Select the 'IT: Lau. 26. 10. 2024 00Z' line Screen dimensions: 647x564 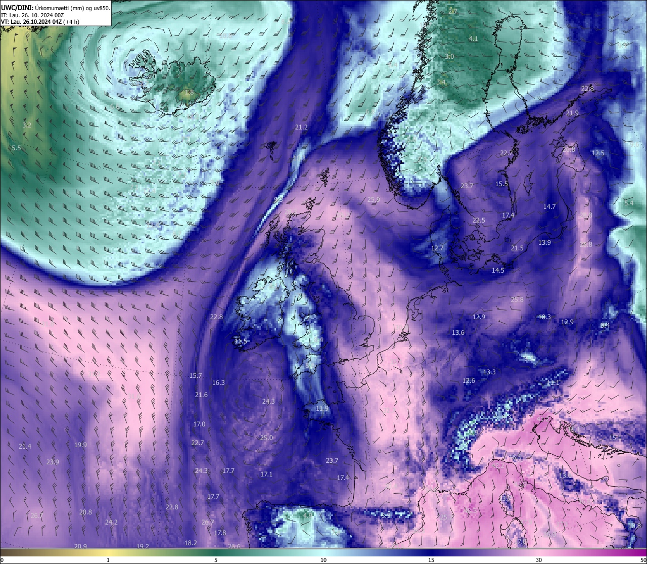click(x=32, y=15)
